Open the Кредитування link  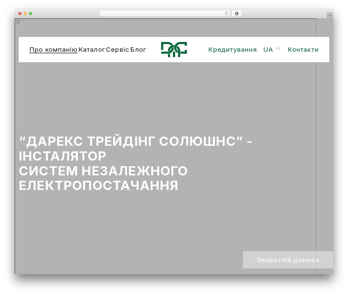pos(232,50)
